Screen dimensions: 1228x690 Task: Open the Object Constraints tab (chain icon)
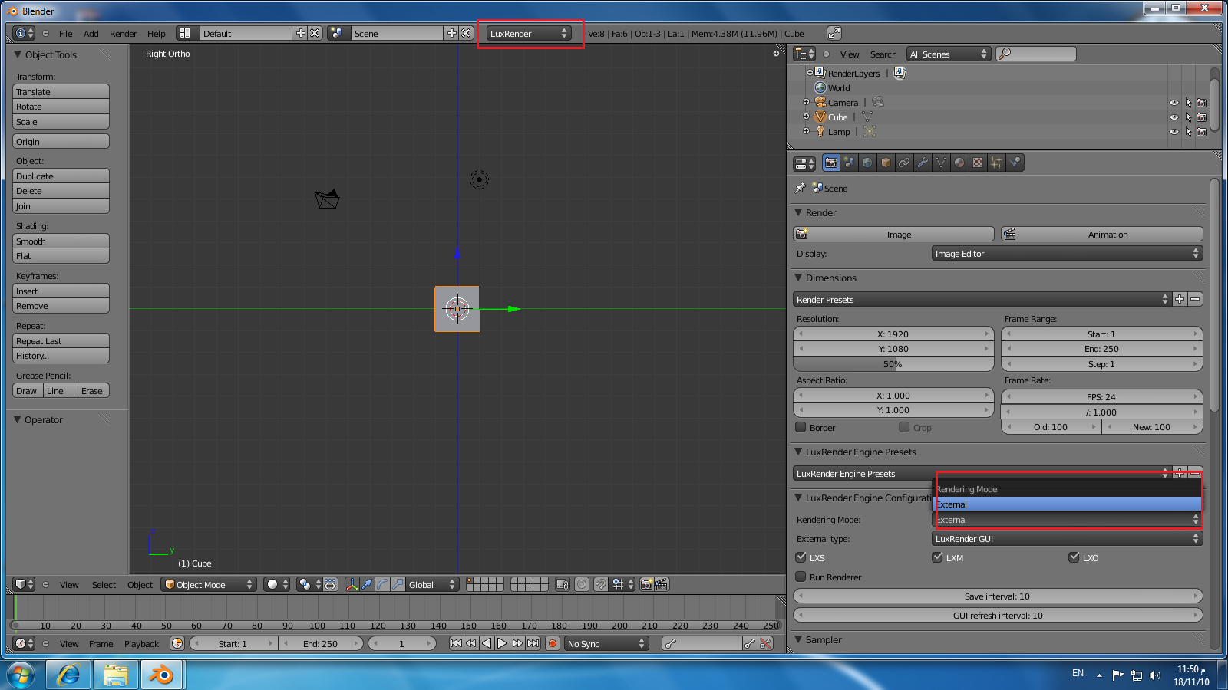coord(904,163)
